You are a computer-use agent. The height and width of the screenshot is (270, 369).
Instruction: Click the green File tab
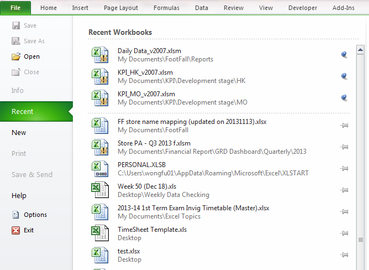click(x=15, y=8)
